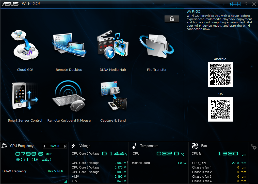This screenshot has height=184, width=258.
Task: Click the padlock password button
Action: point(172,19)
